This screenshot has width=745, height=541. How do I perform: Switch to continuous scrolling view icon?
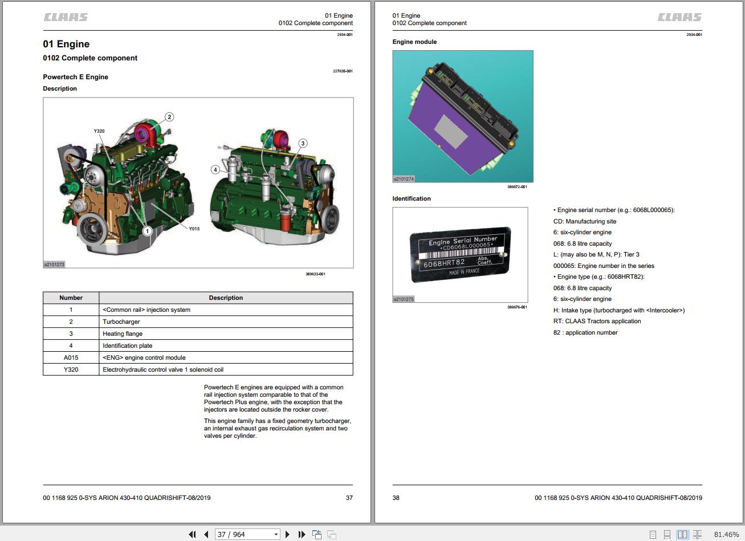click(x=667, y=534)
